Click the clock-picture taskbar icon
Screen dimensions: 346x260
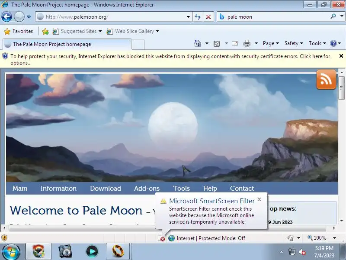[x=65, y=251]
